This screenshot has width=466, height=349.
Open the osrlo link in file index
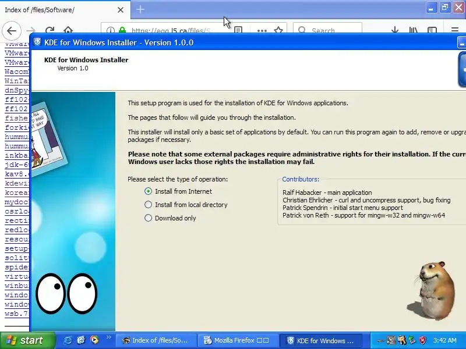click(x=17, y=211)
